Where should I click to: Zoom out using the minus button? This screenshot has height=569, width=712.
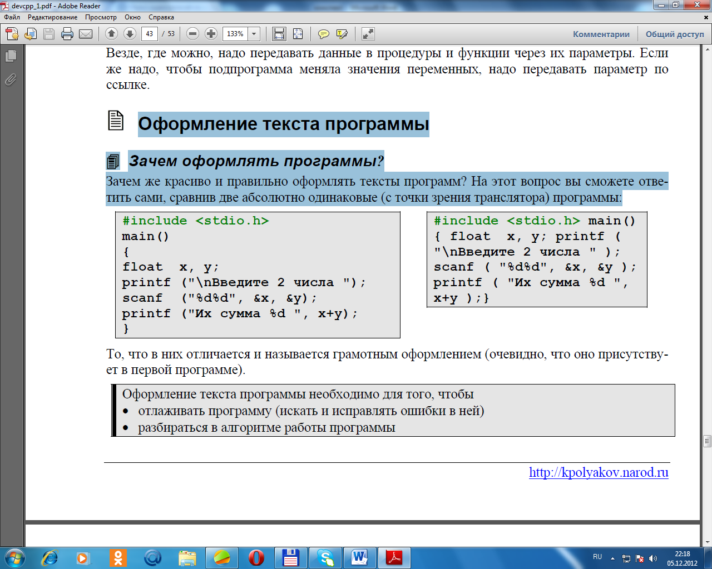(192, 34)
